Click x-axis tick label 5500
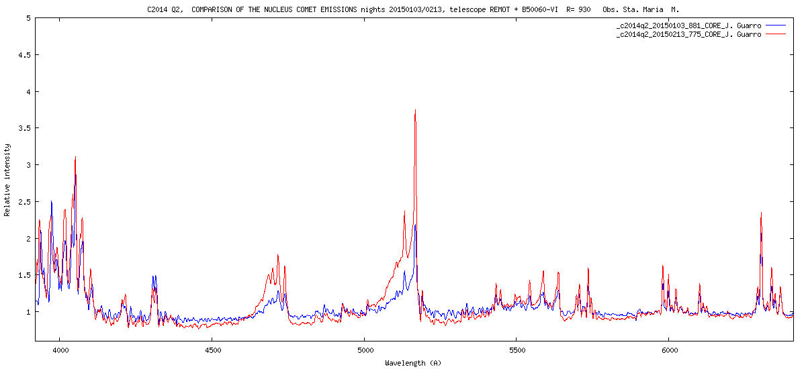 (x=517, y=350)
